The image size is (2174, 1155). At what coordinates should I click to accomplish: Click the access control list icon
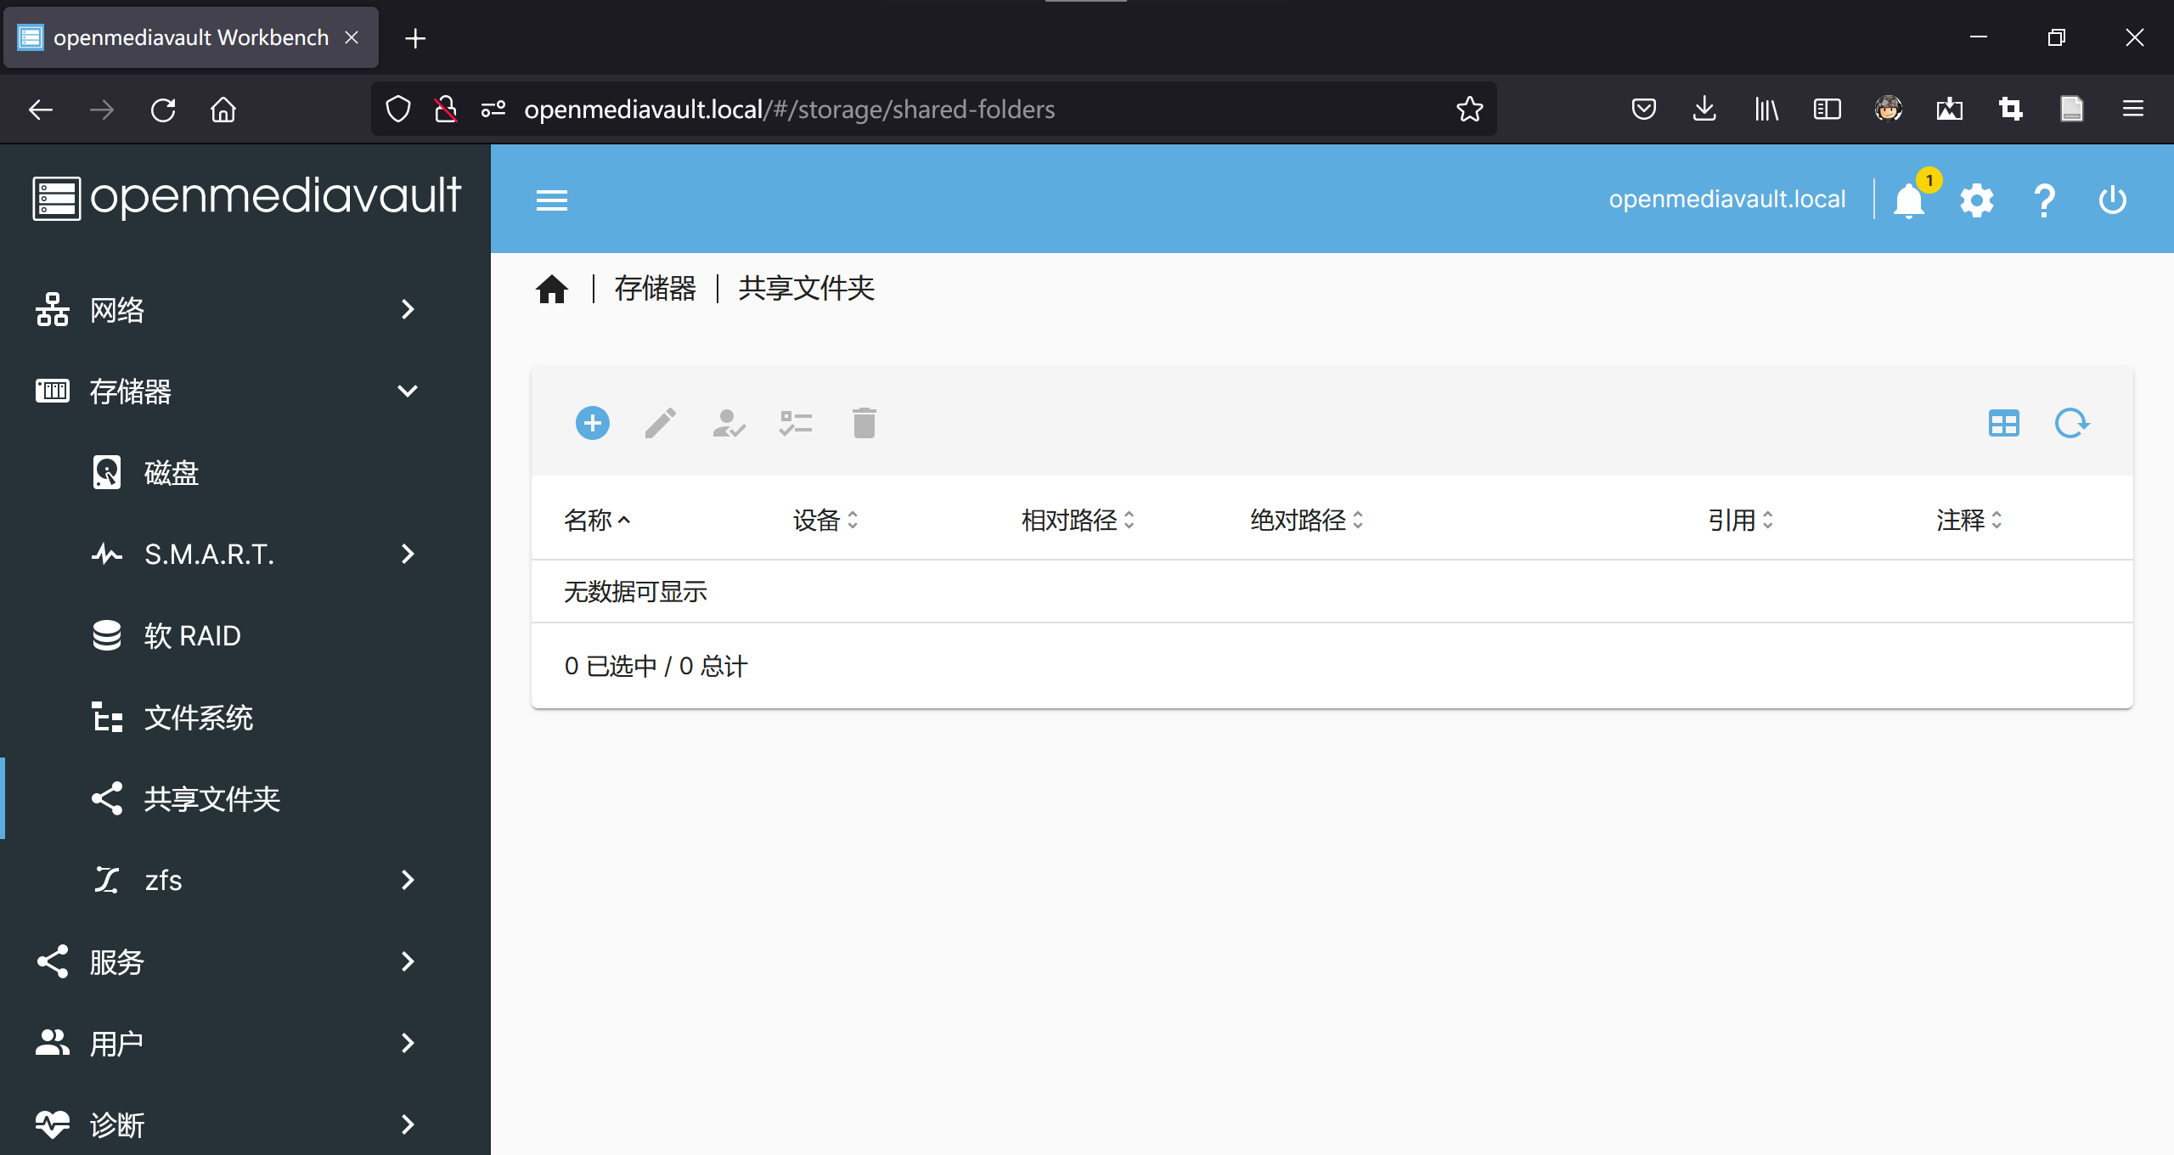[796, 423]
